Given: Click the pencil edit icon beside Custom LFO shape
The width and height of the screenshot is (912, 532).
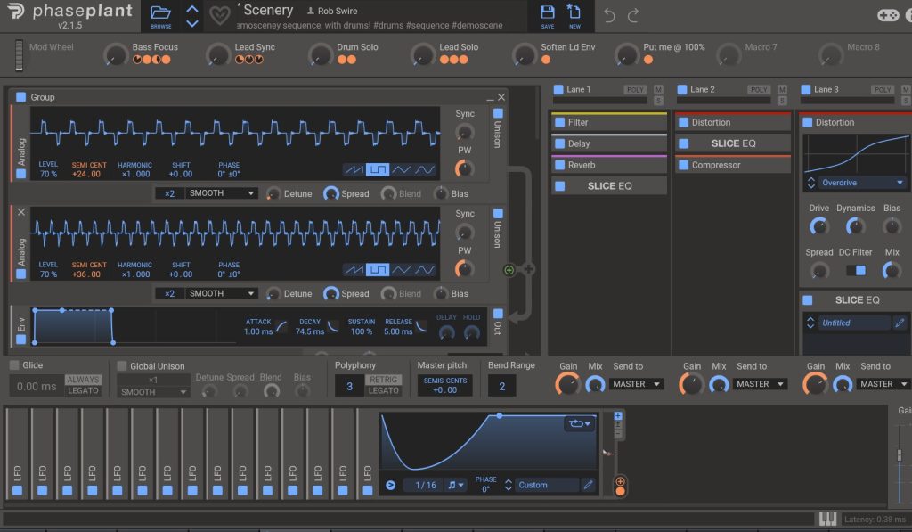Looking at the screenshot, I should pos(588,485).
